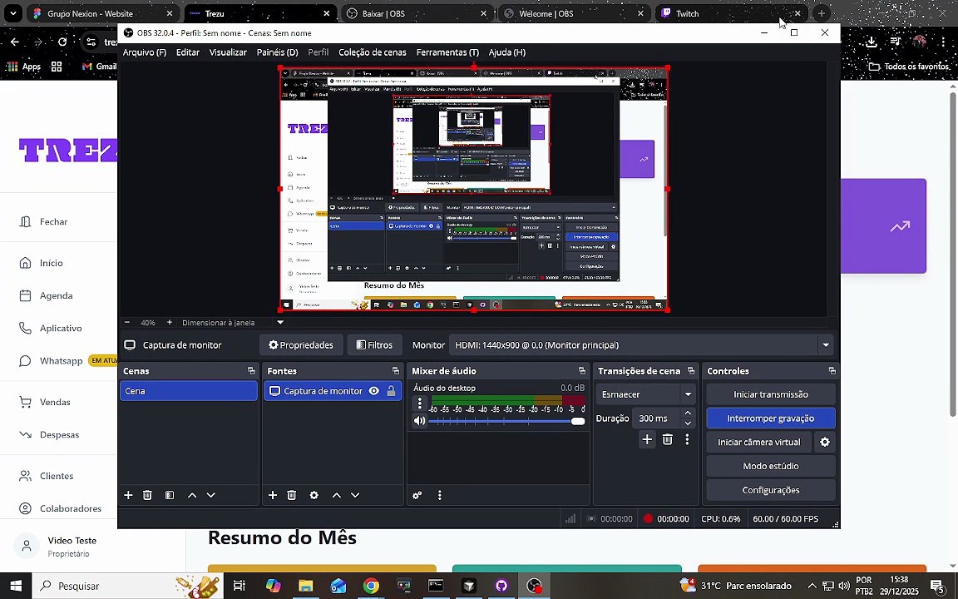
Task: Open File Explorer from taskbar
Action: coord(305,587)
